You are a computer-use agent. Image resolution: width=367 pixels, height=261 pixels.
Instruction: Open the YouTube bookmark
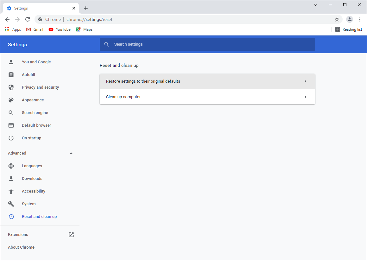click(60, 29)
